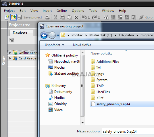The image size is (154, 137).
Task: Open the Window menu
Action: coord(108,11)
